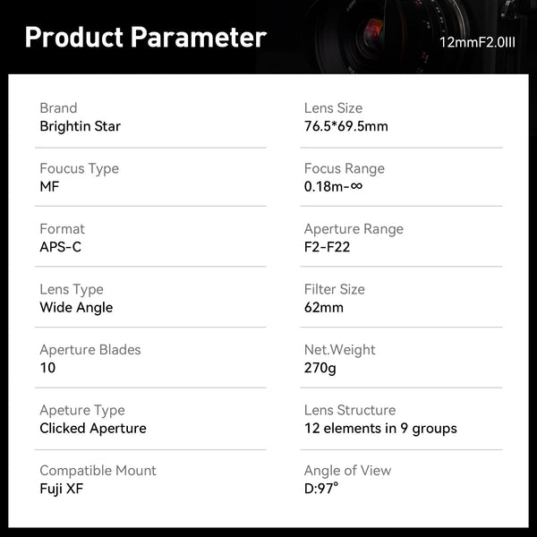Click the Product Parameter heading
537x537 pixels.
pyautogui.click(x=145, y=38)
